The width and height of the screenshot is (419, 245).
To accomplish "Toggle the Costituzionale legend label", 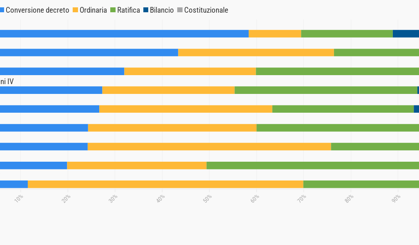I will (x=206, y=10).
